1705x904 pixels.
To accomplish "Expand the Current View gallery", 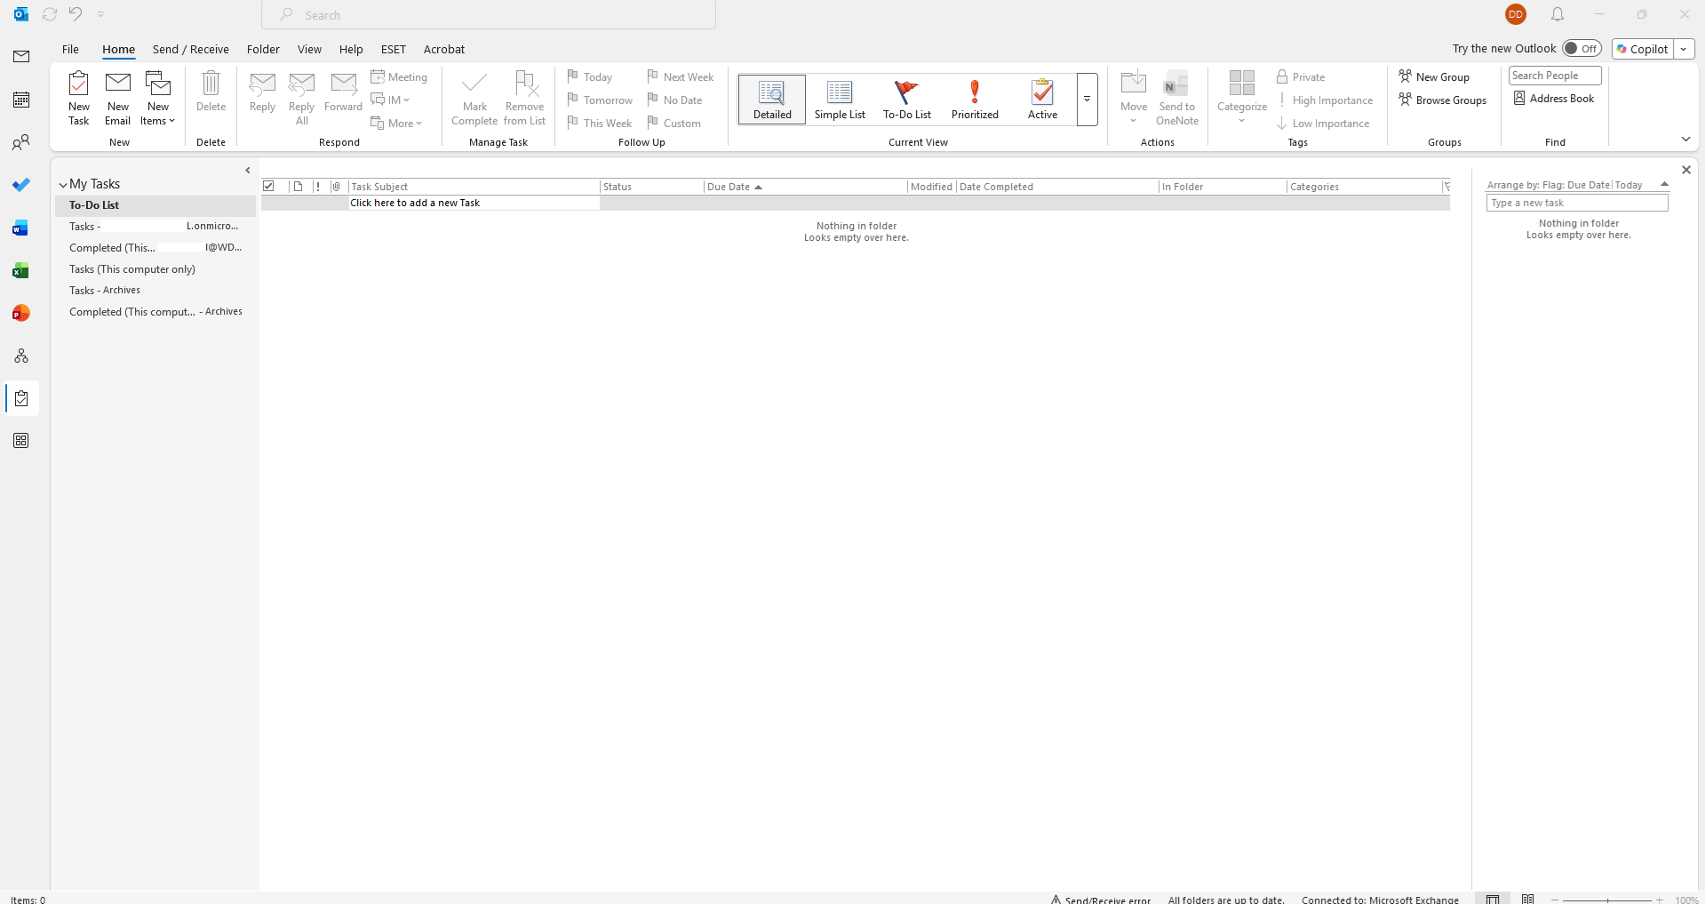I will click(1087, 99).
